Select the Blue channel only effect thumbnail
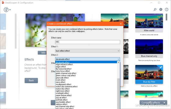 (149, 49)
